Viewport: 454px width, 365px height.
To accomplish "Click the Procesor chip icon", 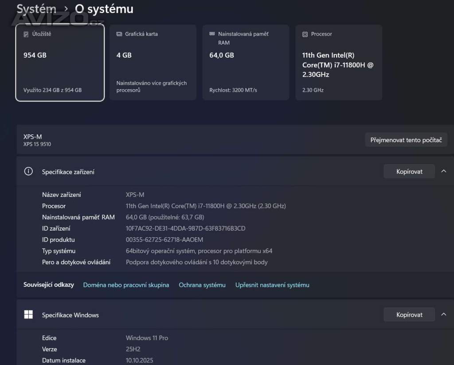I will click(x=305, y=34).
